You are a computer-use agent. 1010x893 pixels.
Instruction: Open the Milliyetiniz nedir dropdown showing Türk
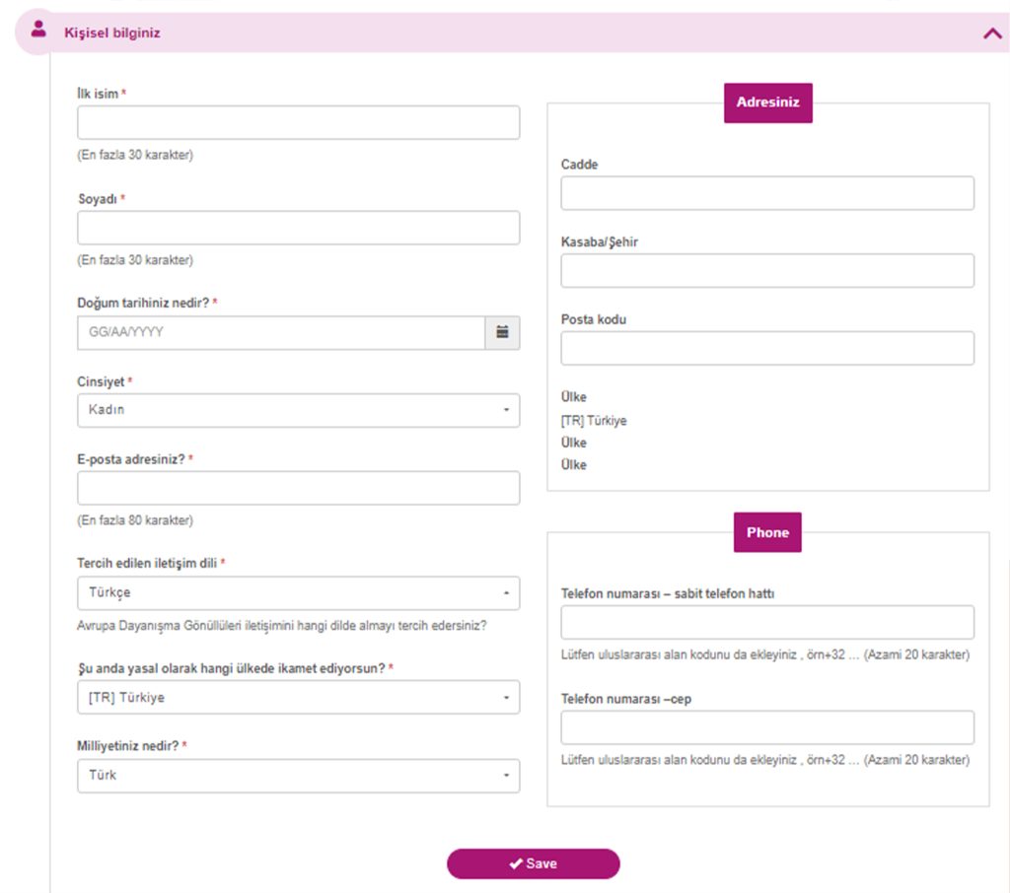coord(298,776)
